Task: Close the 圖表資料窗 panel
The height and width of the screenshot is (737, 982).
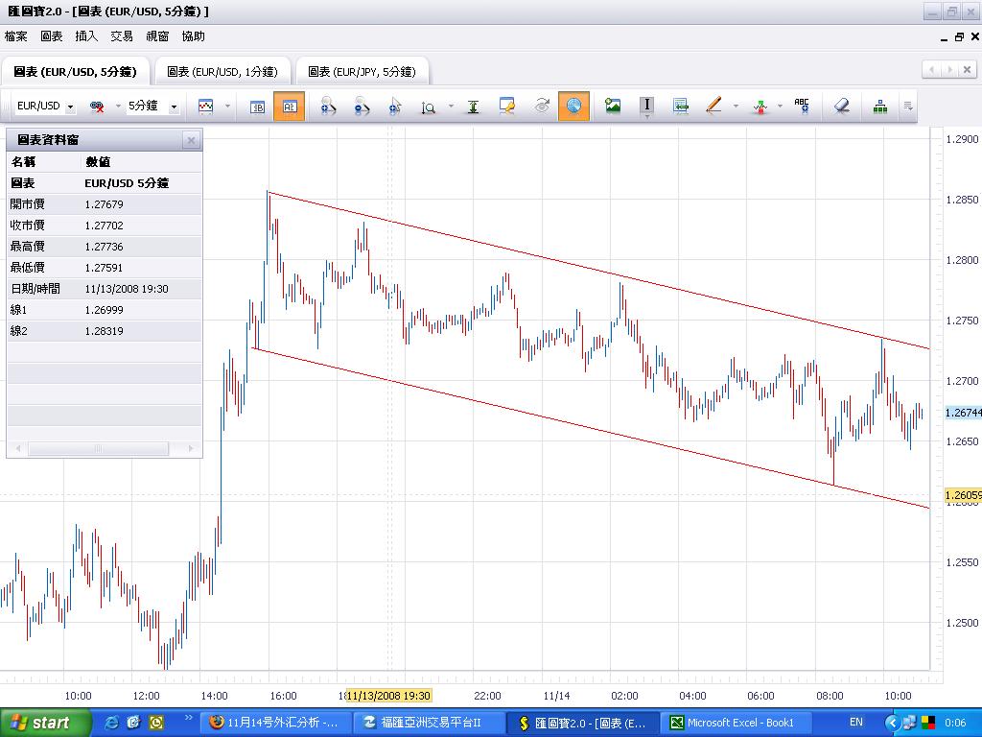Action: [191, 140]
